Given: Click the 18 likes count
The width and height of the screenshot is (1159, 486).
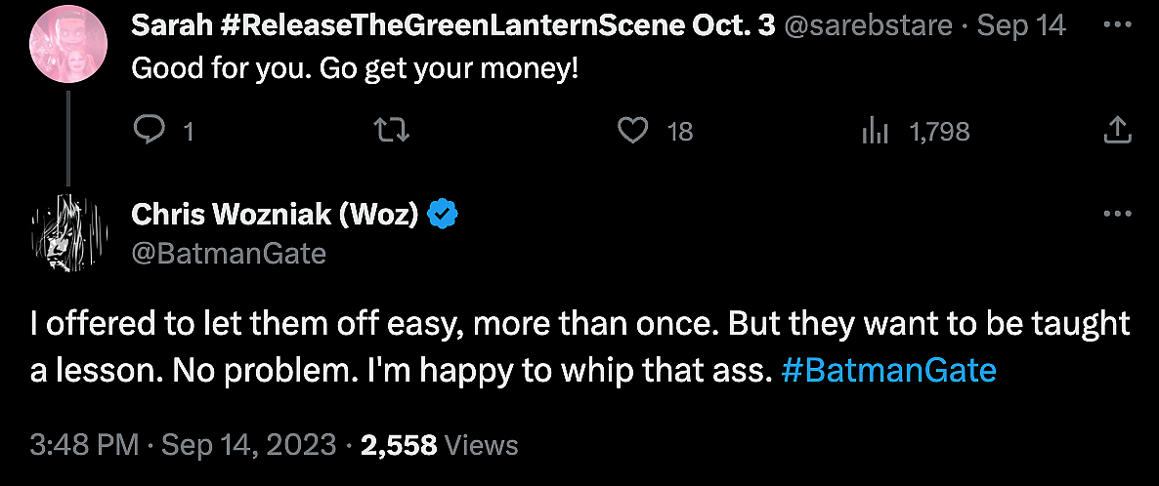Looking at the screenshot, I should (679, 131).
